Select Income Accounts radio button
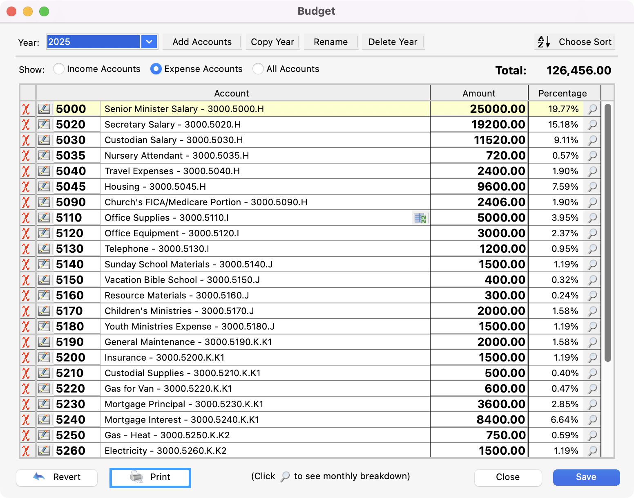634x498 pixels. [59, 69]
